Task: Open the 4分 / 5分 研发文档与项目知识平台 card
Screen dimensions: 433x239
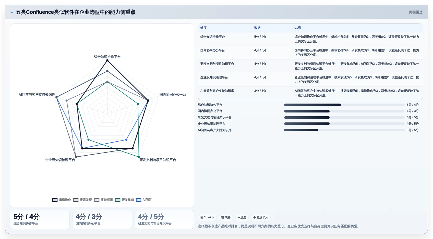Action: [164, 219]
